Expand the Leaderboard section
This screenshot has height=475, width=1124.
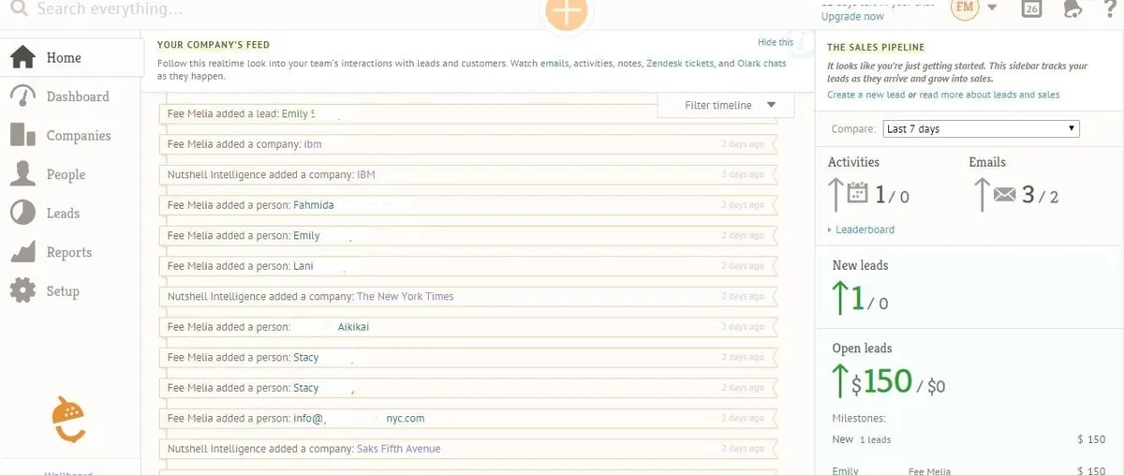861,230
